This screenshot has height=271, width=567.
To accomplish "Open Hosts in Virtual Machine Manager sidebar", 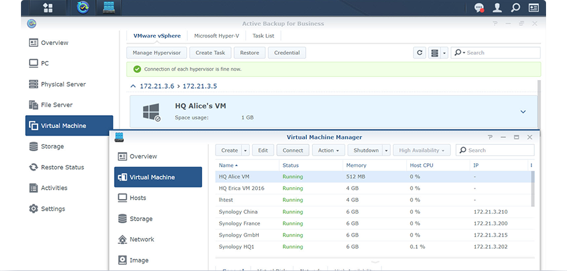I will point(158,198).
